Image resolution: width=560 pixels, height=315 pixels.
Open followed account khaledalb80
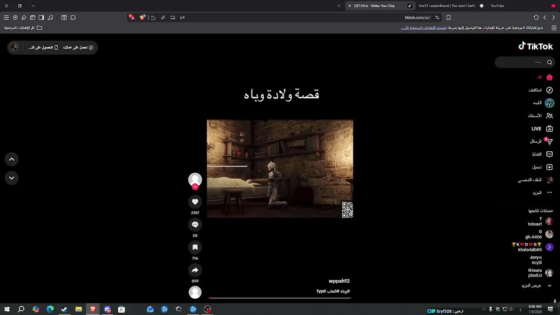point(533,247)
